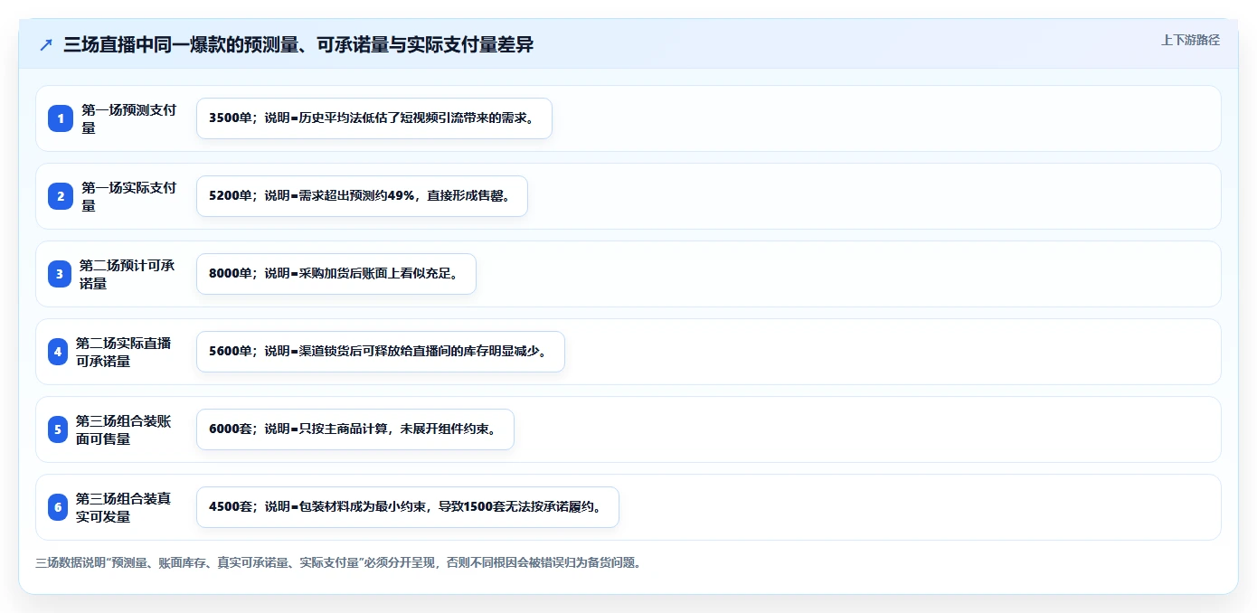The image size is (1257, 613).
Task: Open the 5600单 live commitment value box
Action: (x=381, y=352)
